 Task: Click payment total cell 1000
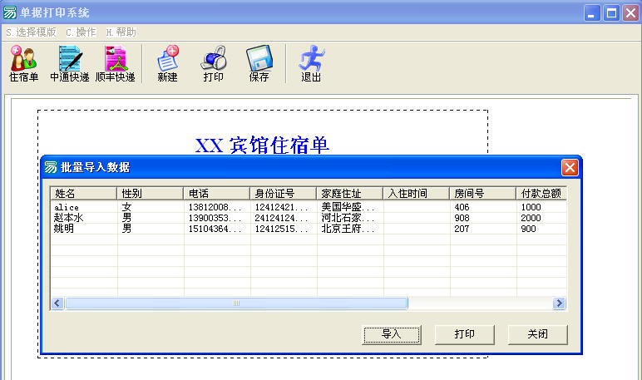(531, 207)
